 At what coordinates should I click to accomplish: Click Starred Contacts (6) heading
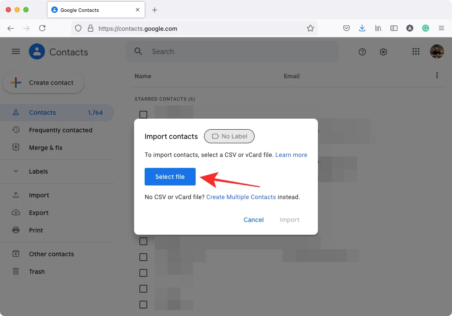pos(164,99)
